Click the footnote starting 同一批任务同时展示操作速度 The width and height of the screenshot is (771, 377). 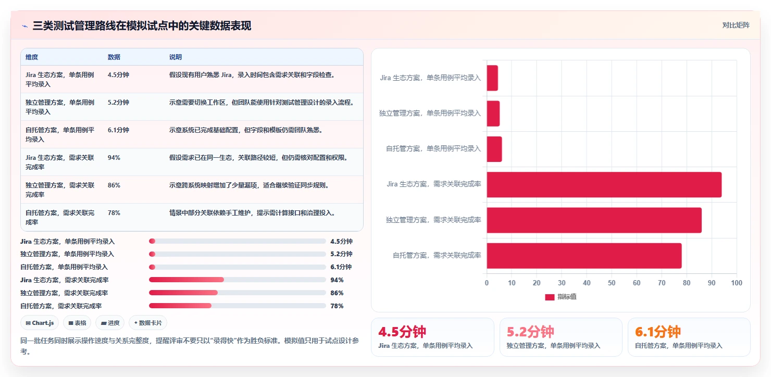click(x=189, y=346)
